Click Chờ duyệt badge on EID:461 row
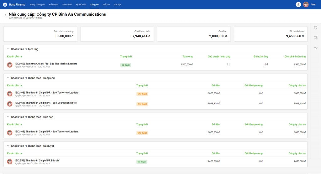The width and height of the screenshot is (321, 174). pyautogui.click(x=142, y=104)
